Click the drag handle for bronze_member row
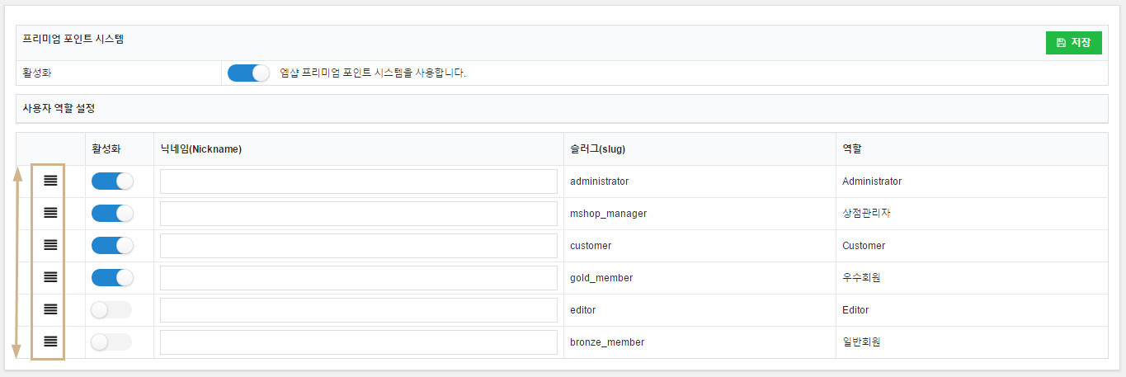Screen dimensions: 1126x377 click(x=50, y=342)
